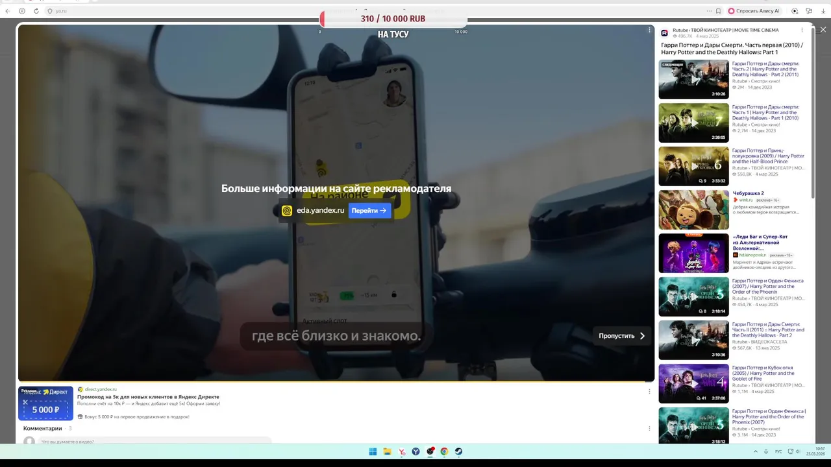Screen dimensions: 831x467
Task: Open Steam from taskbar
Action: pyautogui.click(x=458, y=451)
